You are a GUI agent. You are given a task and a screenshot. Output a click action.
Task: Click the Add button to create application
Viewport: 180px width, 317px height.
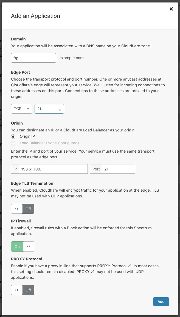(161, 302)
